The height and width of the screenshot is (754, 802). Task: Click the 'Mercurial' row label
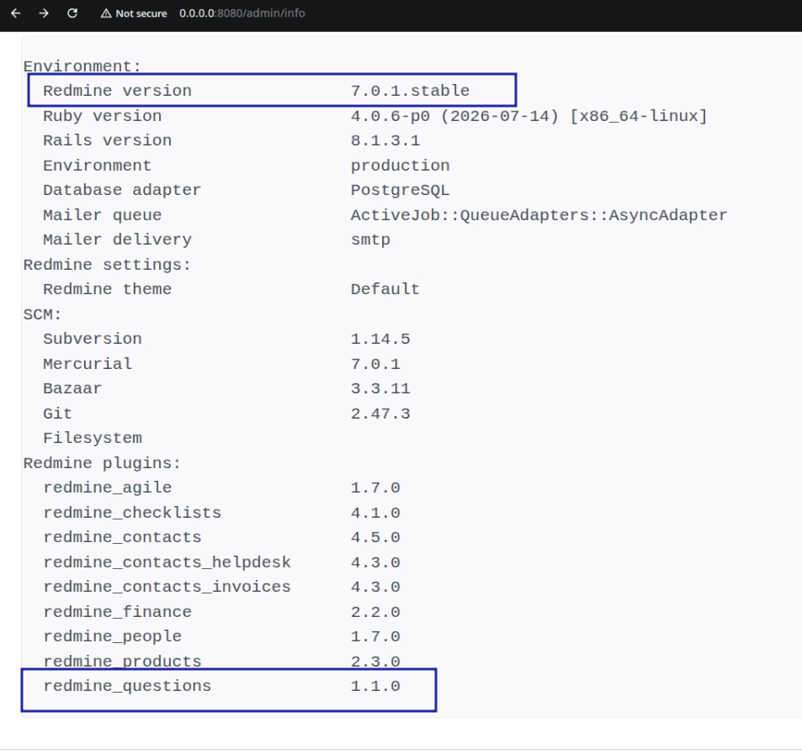[x=88, y=364]
